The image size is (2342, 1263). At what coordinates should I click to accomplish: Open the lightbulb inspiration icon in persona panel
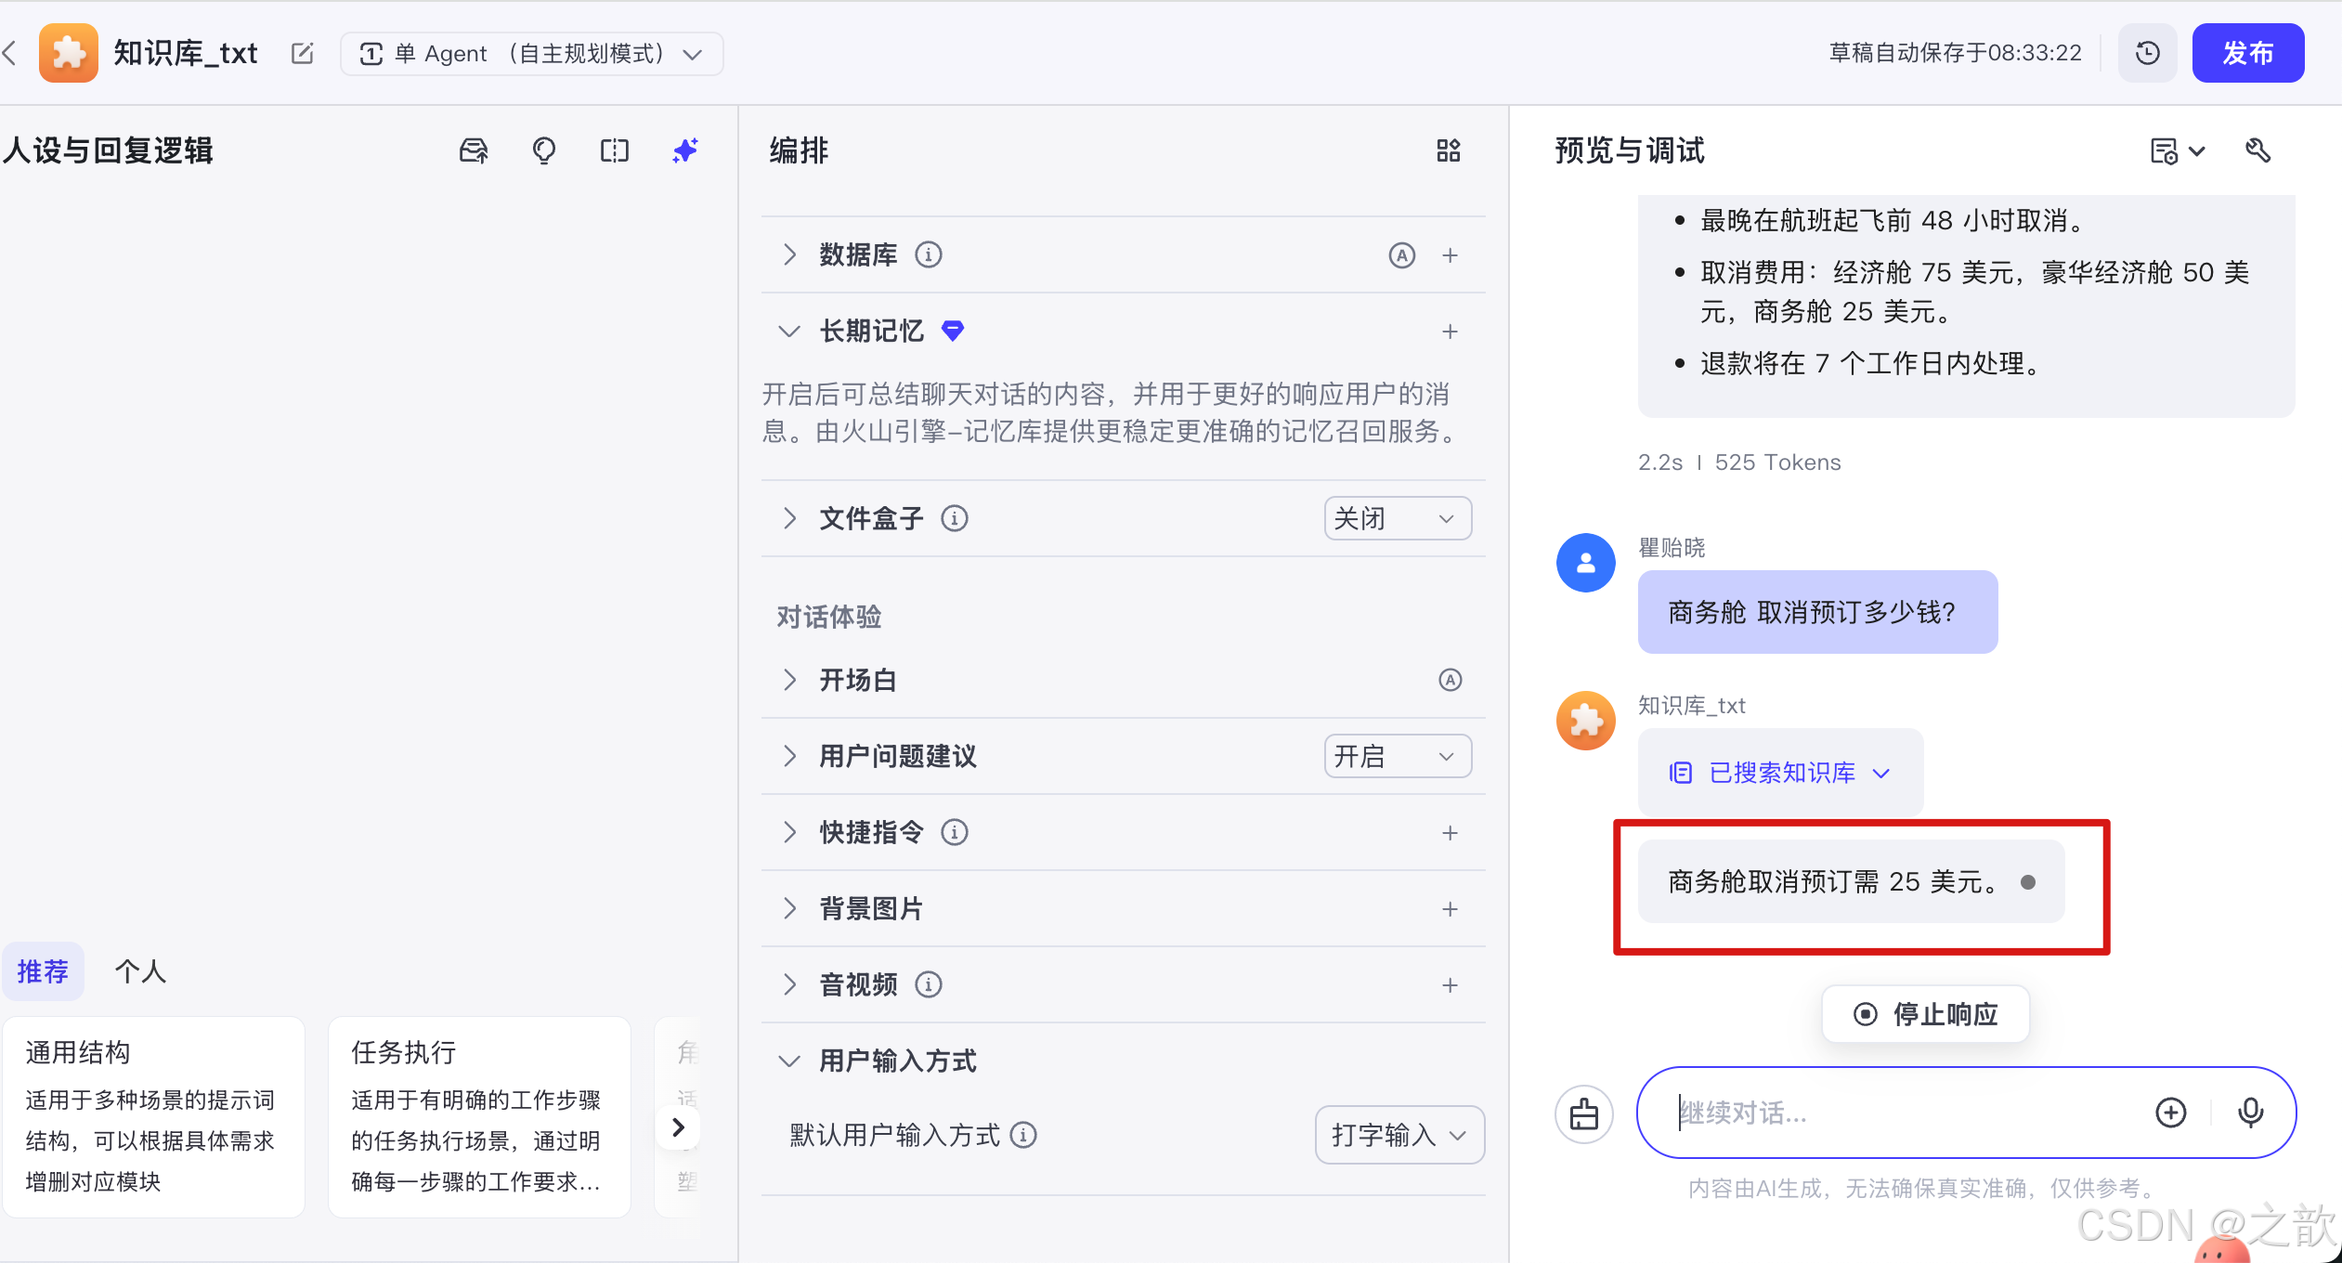(544, 150)
